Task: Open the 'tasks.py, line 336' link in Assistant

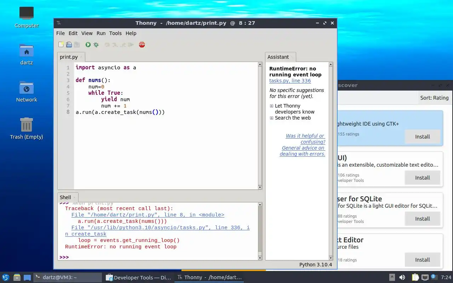Action: [x=290, y=81]
